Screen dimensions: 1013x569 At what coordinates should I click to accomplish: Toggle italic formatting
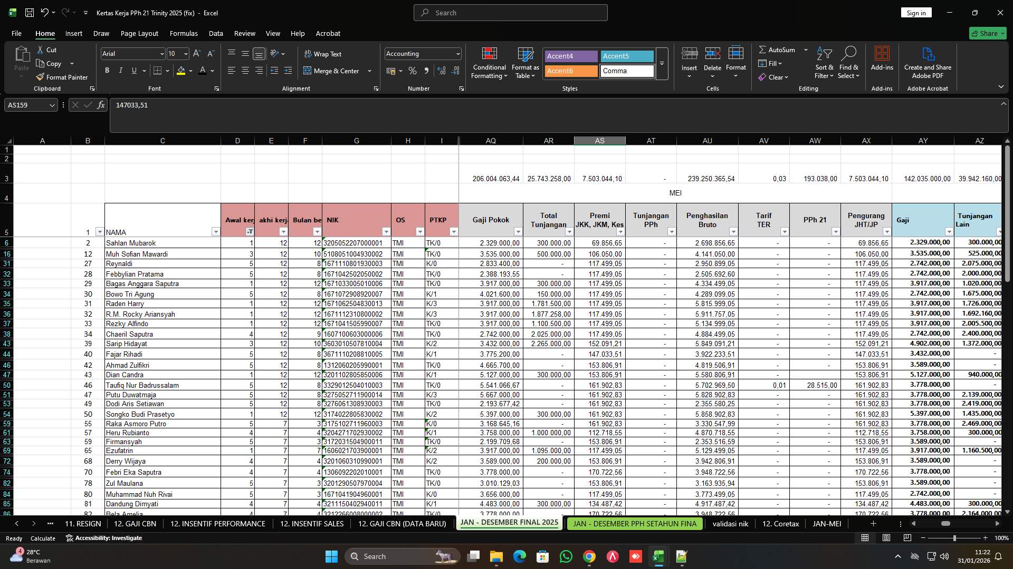coord(120,70)
